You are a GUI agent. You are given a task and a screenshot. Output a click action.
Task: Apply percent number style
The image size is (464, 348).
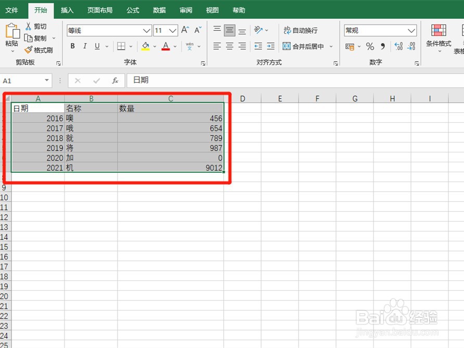point(370,46)
